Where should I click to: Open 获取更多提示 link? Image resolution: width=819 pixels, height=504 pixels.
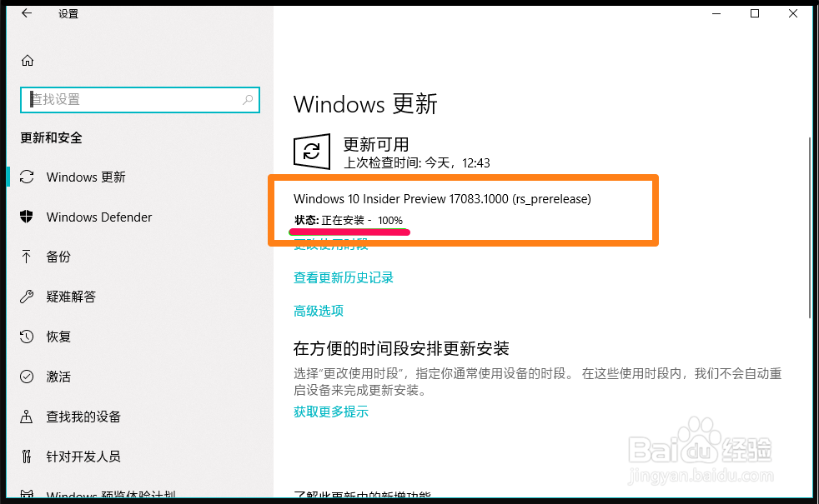point(331,412)
